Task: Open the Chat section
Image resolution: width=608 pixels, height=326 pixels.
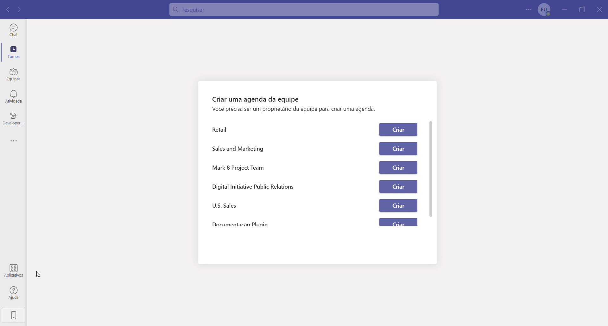Action: [13, 30]
